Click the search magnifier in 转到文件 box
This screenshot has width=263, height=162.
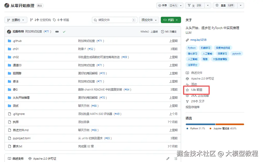point(95,20)
